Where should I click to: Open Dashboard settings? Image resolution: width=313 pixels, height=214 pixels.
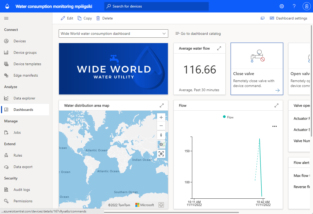[x=288, y=18]
